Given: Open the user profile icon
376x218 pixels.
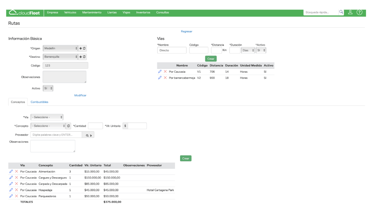Looking at the screenshot, I should coord(350,12).
